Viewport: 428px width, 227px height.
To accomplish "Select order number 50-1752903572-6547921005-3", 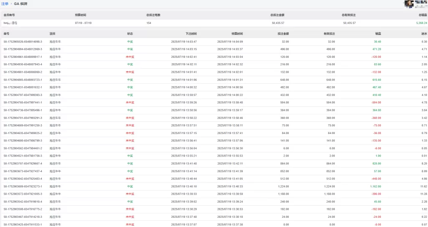I will pos(23,194).
